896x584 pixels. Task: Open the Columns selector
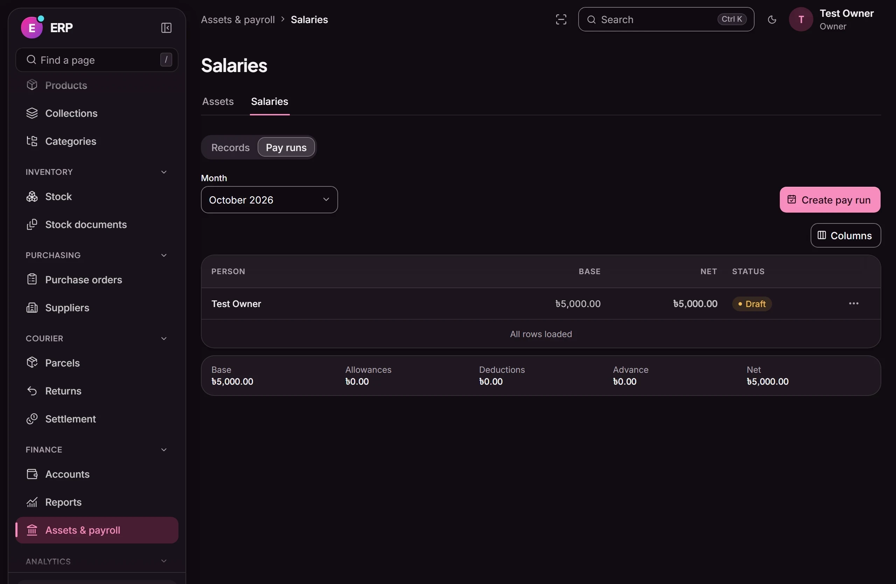tap(845, 235)
